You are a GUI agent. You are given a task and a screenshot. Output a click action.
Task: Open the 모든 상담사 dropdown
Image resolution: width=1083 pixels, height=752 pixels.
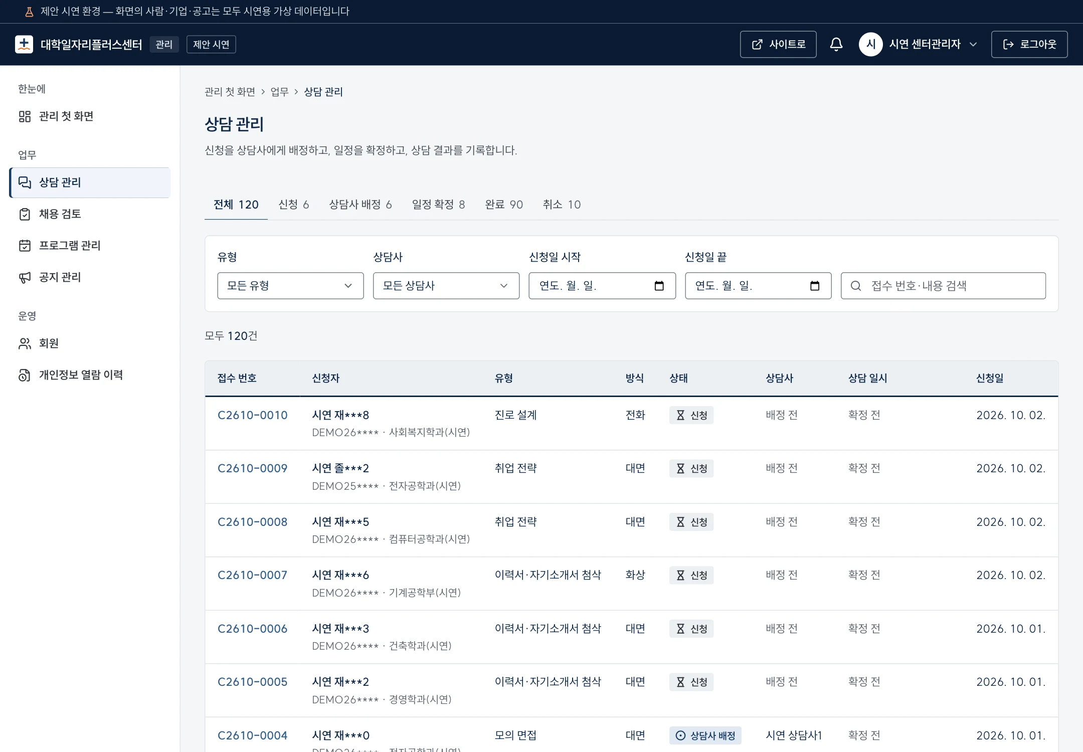click(446, 286)
